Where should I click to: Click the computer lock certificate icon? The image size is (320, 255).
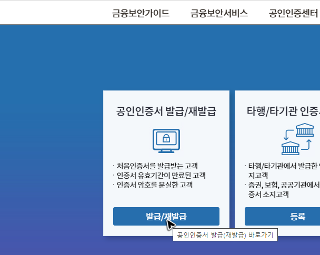(x=166, y=141)
